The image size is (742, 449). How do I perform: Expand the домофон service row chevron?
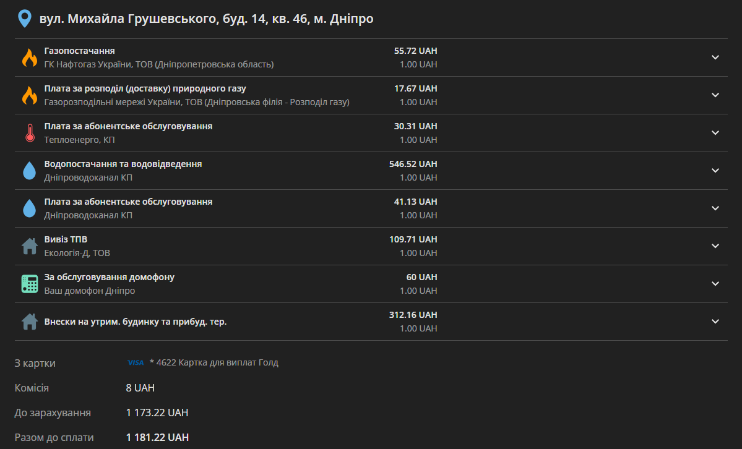715,284
